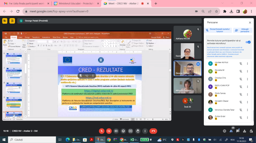Click the red leave call button
256x143 pixels.
153,131
